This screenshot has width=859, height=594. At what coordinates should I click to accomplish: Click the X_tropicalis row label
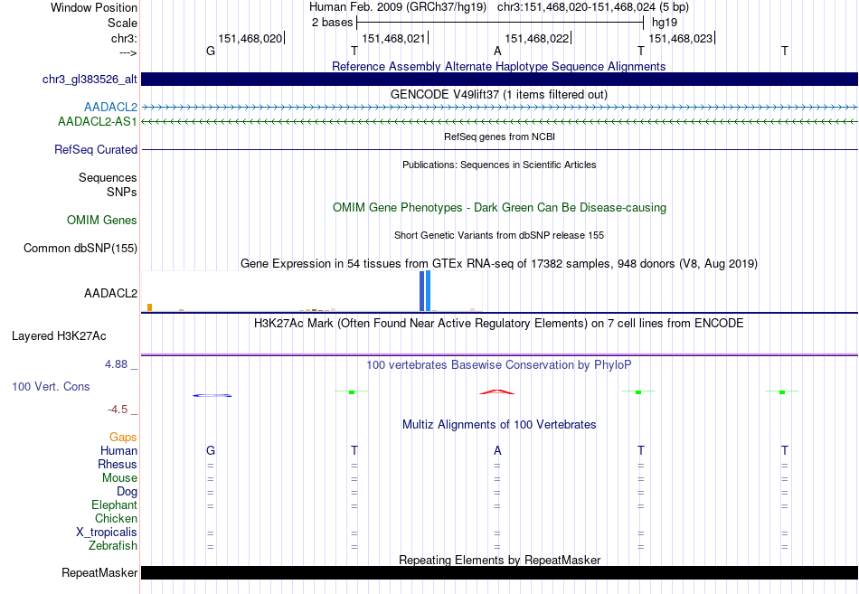107,533
